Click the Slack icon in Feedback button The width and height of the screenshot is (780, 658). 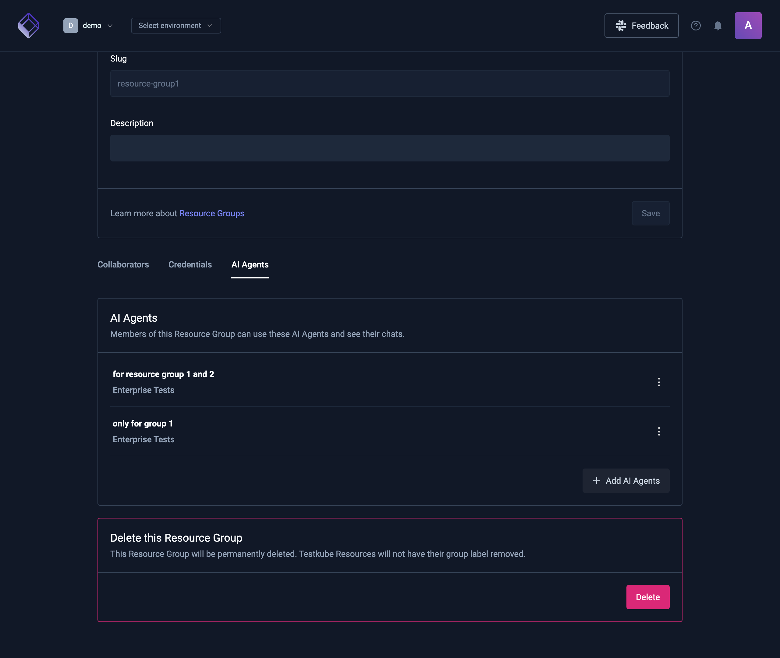(620, 26)
